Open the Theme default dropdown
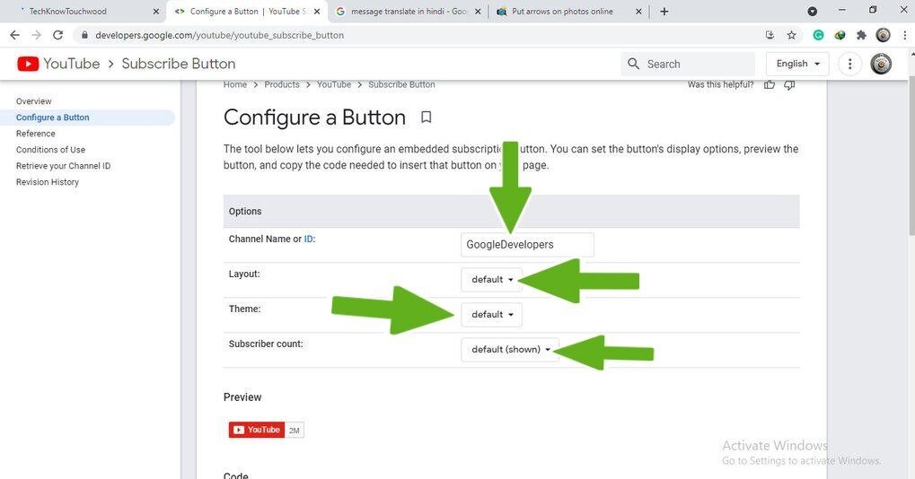Image resolution: width=915 pixels, height=479 pixels. [x=491, y=315]
